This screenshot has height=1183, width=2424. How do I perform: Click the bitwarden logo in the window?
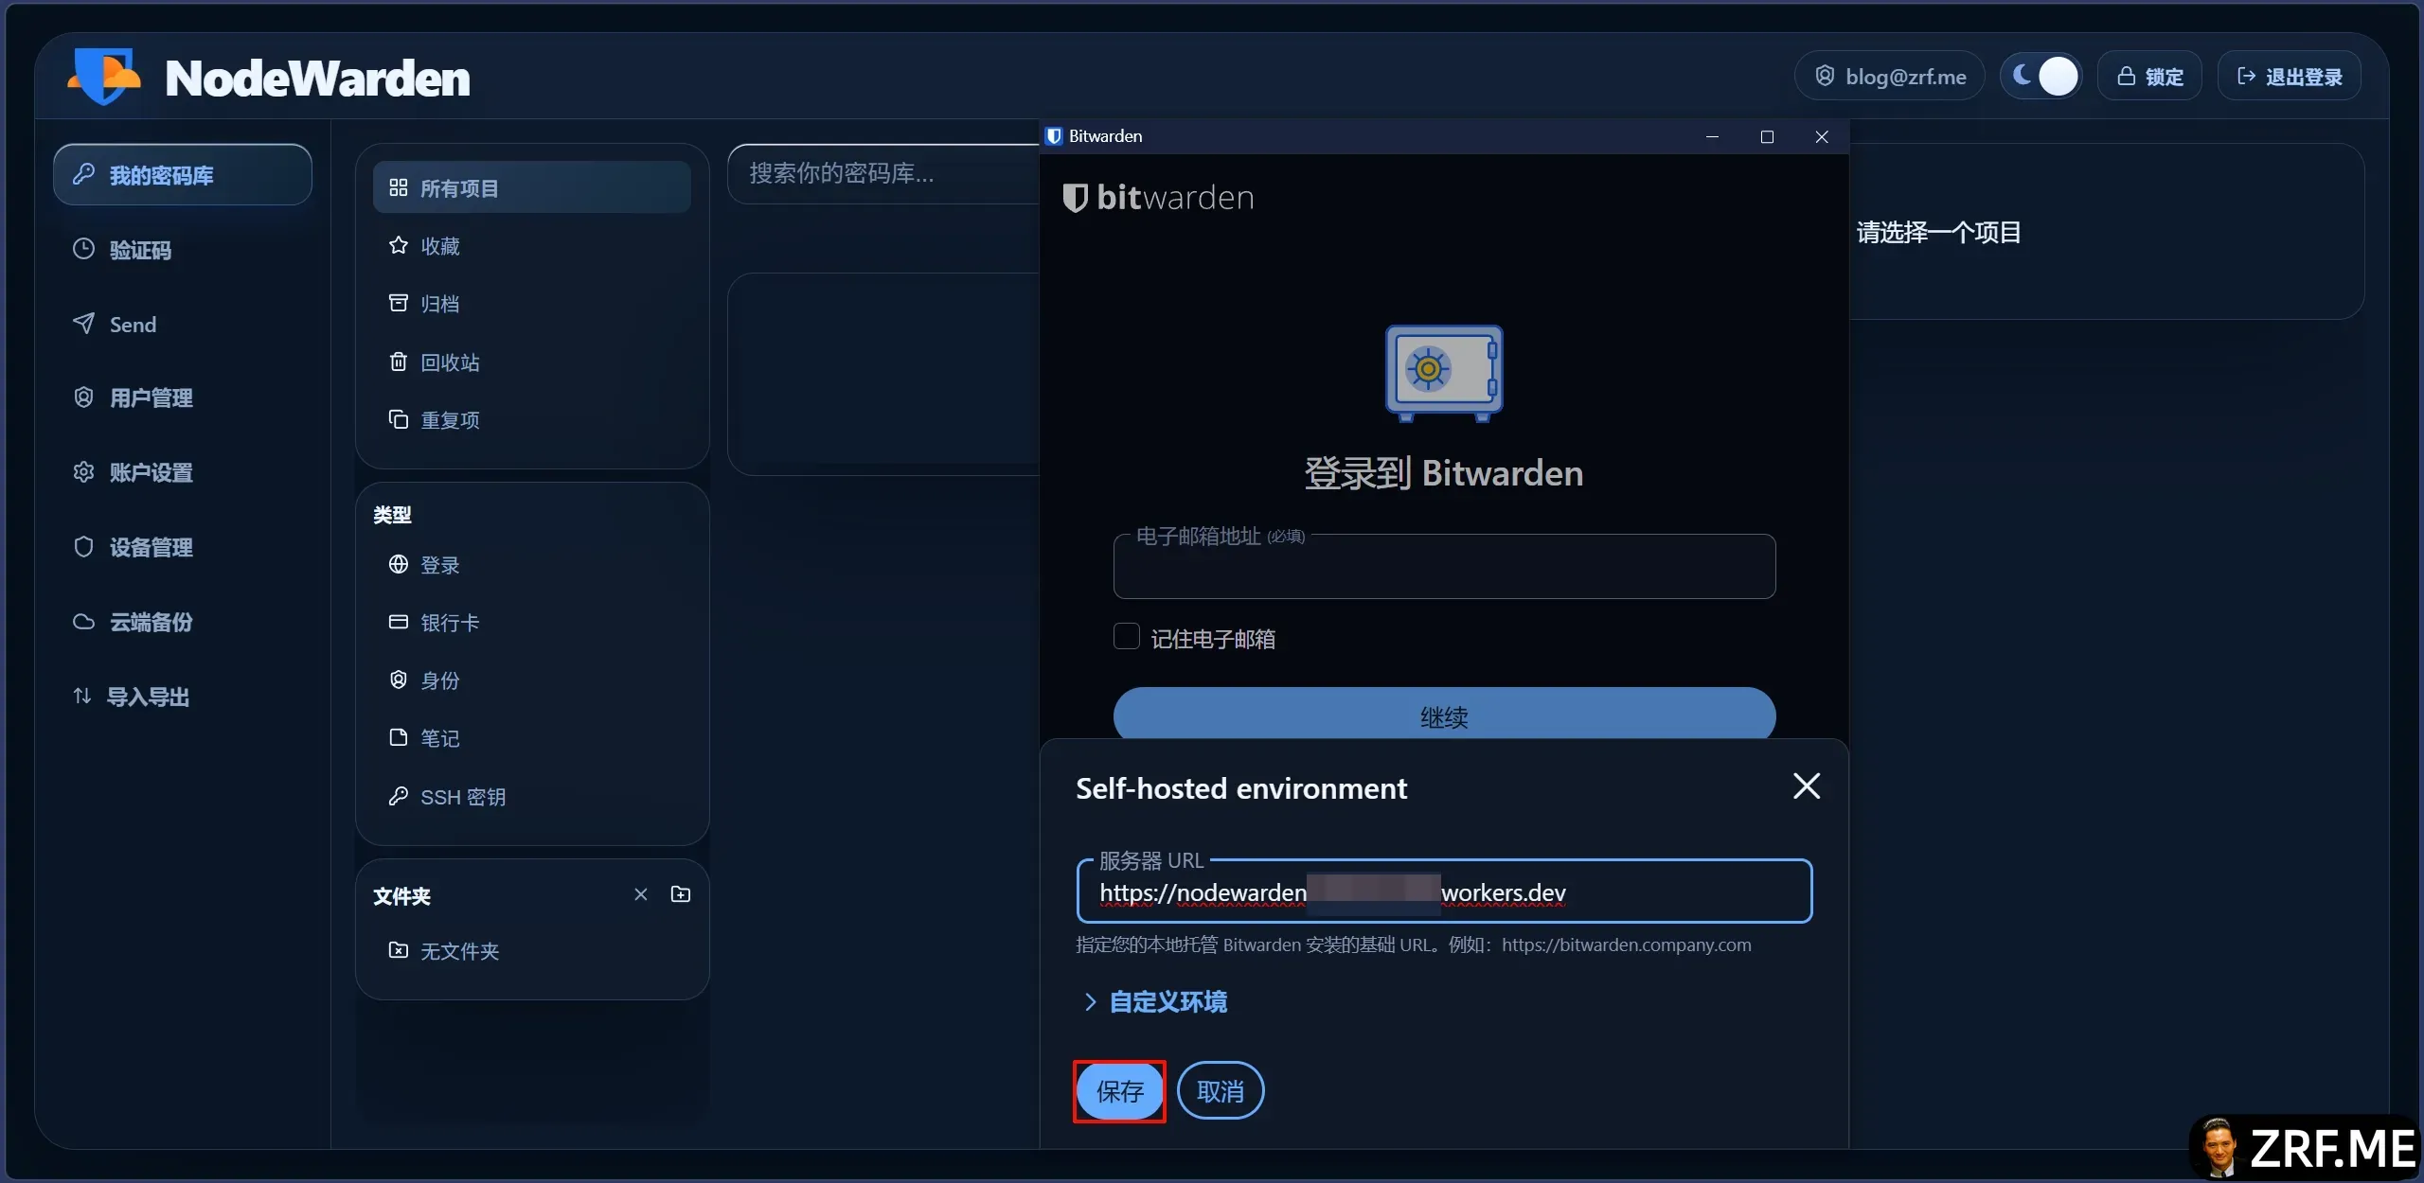(x=1158, y=198)
